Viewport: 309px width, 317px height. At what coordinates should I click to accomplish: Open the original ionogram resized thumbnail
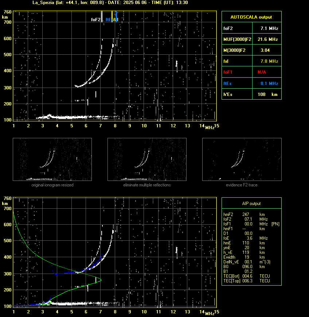click(x=52, y=159)
